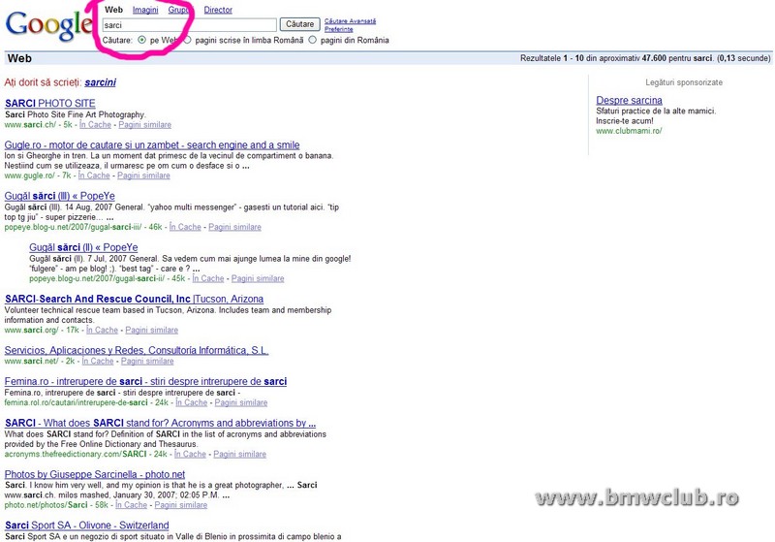The height and width of the screenshot is (542, 775).
Task: Show similar pages for www.gugle.ro
Action: (143, 175)
